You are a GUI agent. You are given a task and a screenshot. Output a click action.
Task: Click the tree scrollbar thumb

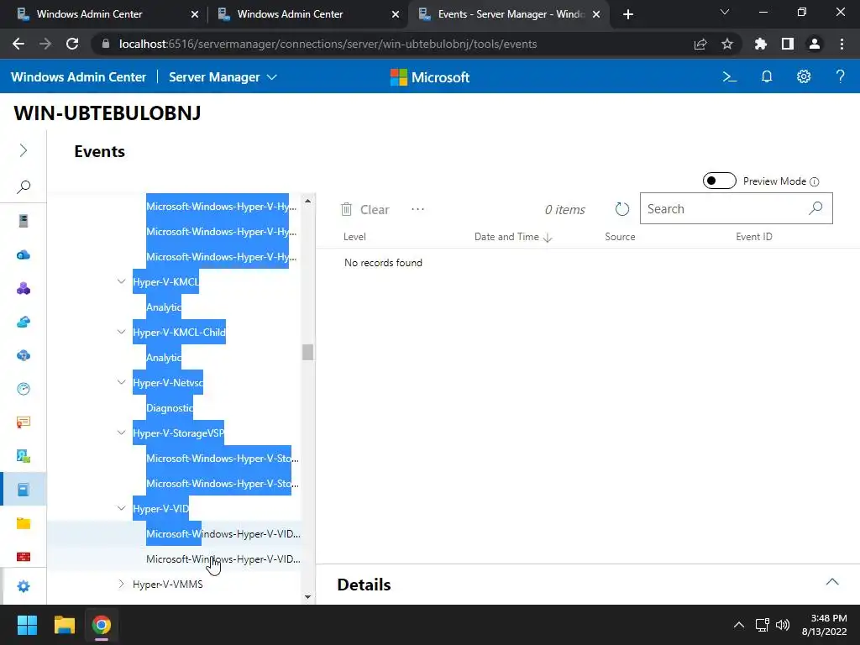(307, 352)
